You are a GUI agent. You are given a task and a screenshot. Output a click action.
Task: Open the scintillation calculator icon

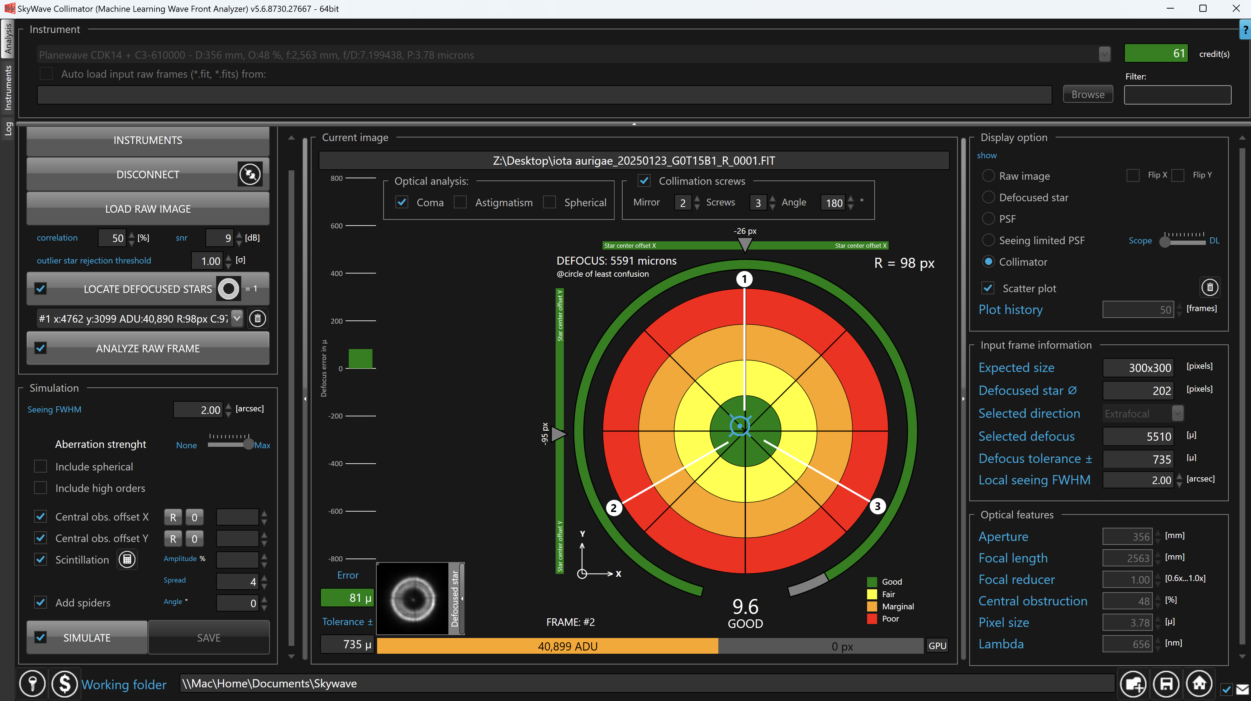point(127,559)
